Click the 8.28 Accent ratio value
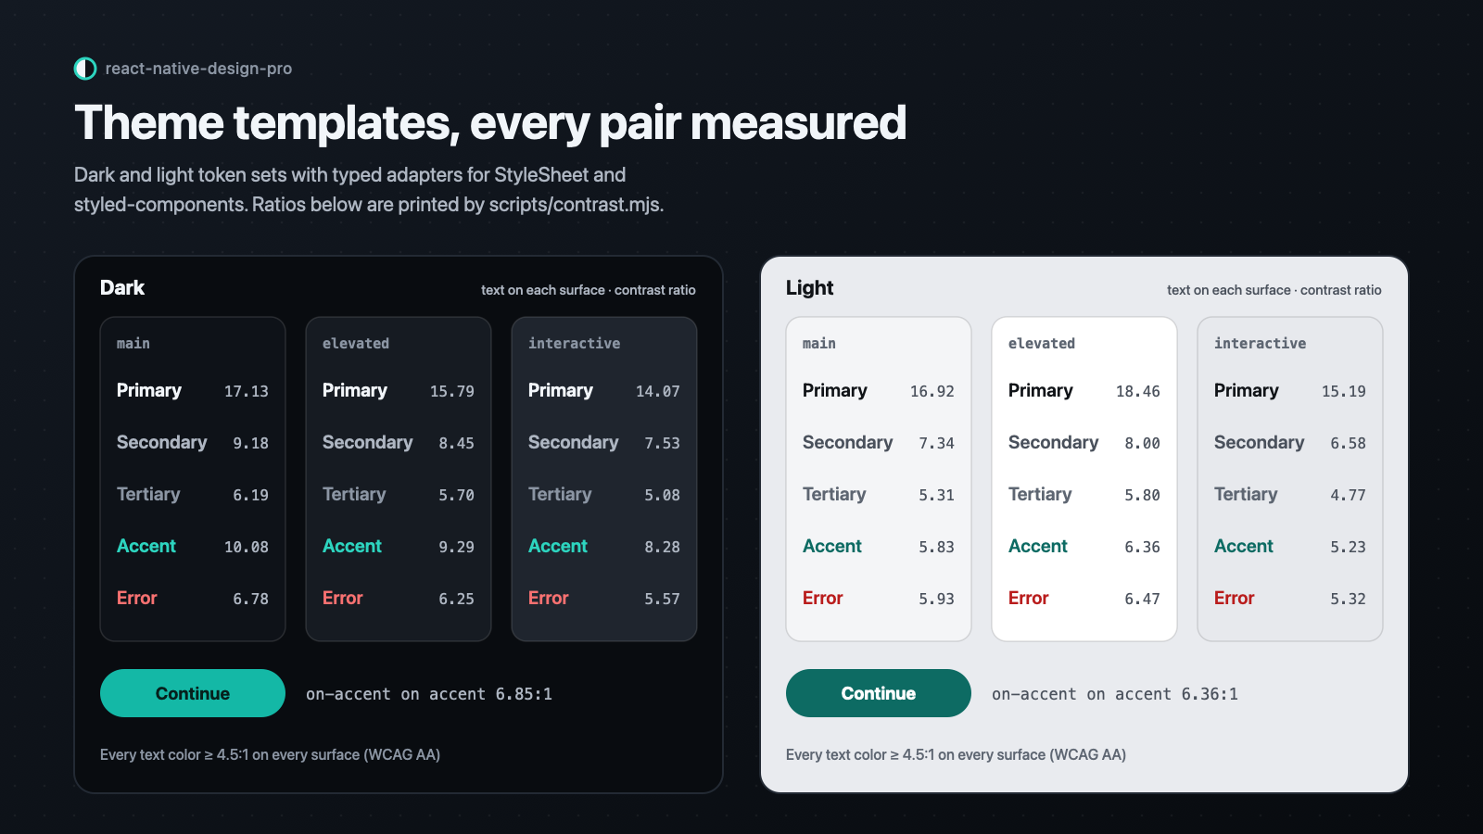 [663, 547]
